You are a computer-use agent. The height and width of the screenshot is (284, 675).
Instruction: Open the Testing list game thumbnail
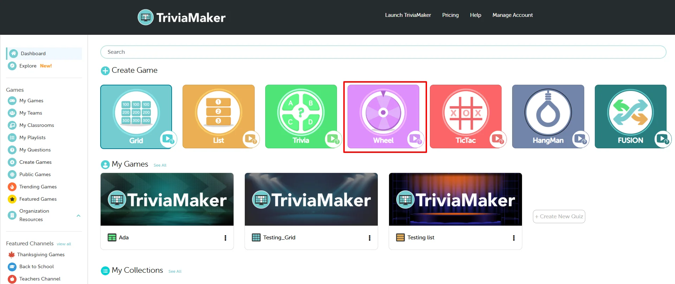tap(456, 199)
